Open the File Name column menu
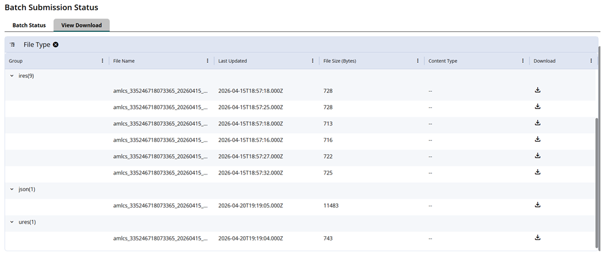This screenshot has height=256, width=601. pyautogui.click(x=208, y=61)
